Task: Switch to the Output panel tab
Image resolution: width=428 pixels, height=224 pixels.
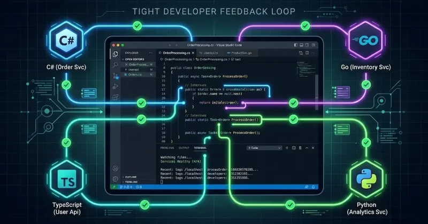Action: (x=184, y=148)
